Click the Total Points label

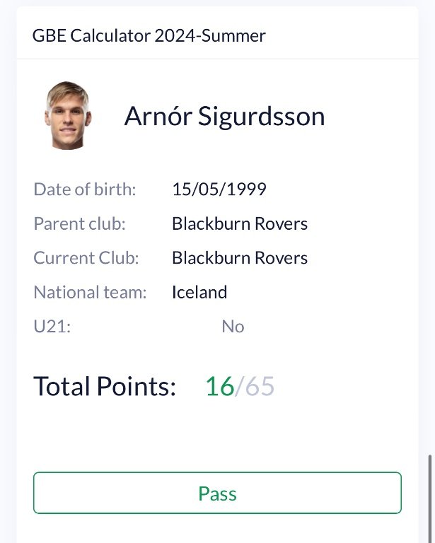click(104, 387)
